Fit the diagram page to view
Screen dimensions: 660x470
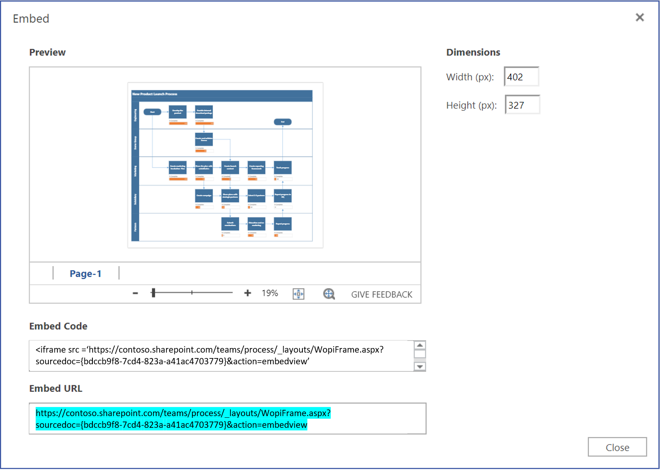click(298, 294)
